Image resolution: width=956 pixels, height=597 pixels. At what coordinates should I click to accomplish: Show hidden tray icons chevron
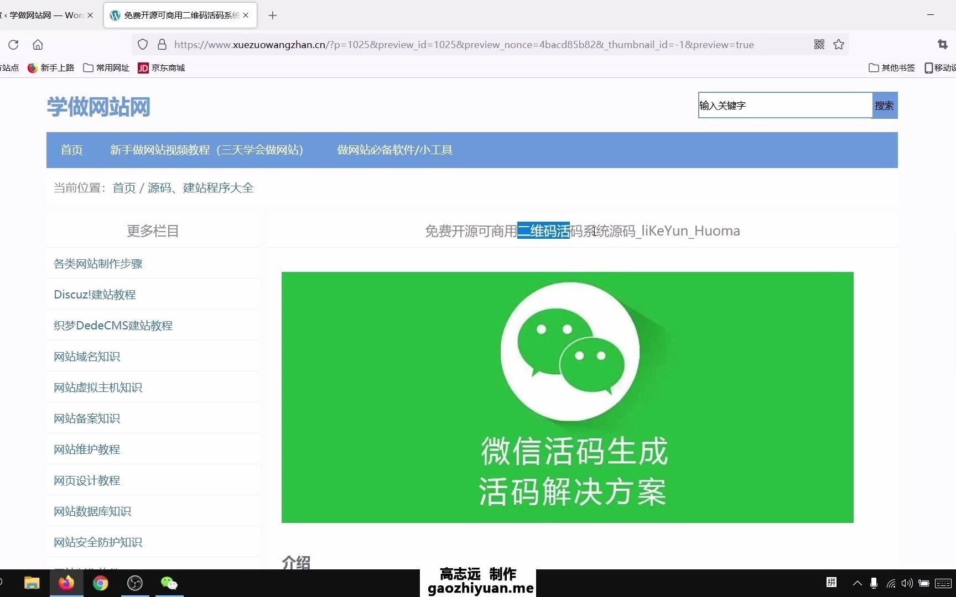point(857,583)
